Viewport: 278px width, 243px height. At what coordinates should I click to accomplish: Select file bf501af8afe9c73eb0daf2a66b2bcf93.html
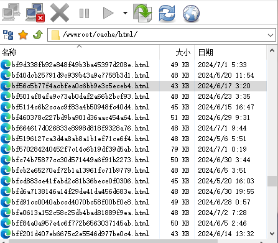coord(80,96)
